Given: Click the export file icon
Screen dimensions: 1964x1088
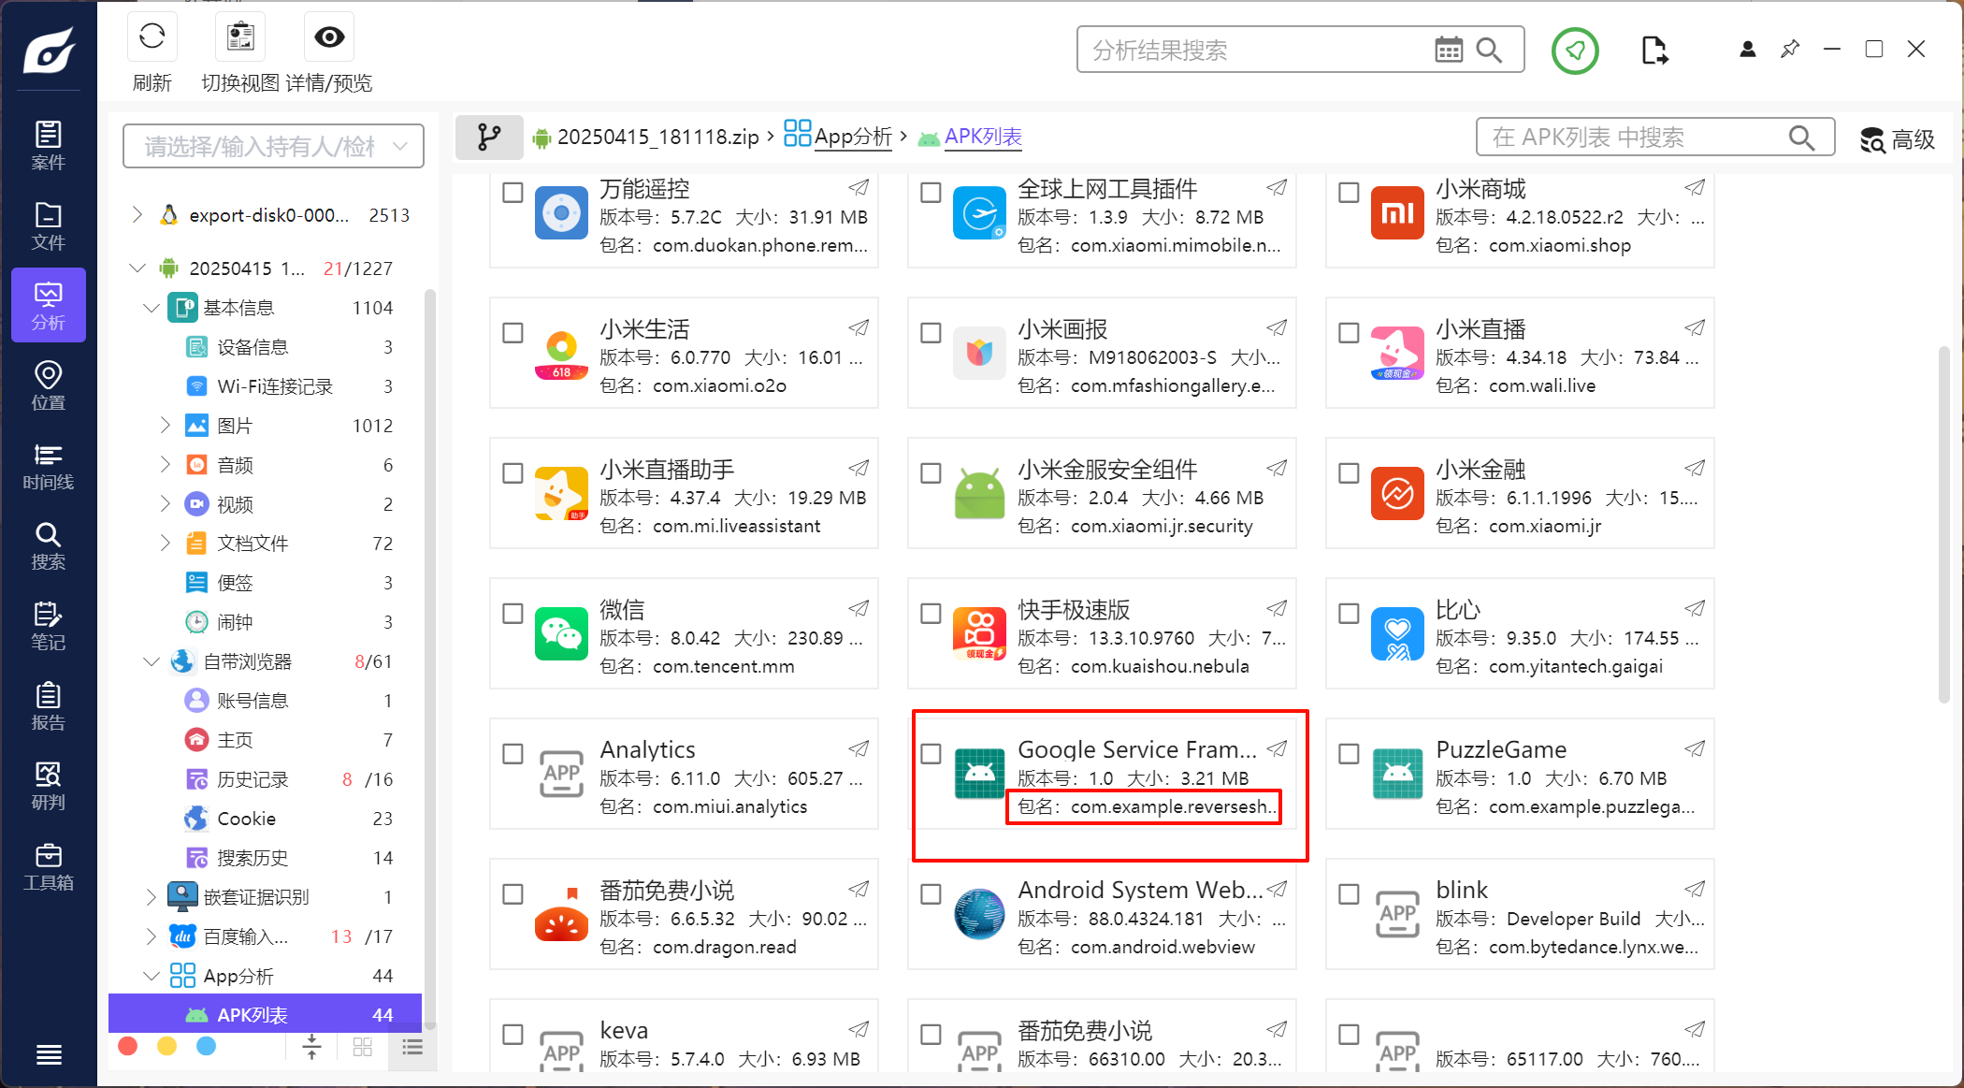Looking at the screenshot, I should pos(1654,50).
